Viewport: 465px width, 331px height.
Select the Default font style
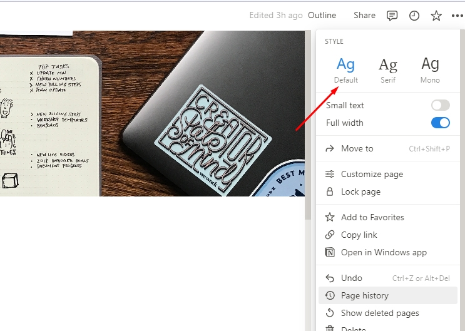345,69
